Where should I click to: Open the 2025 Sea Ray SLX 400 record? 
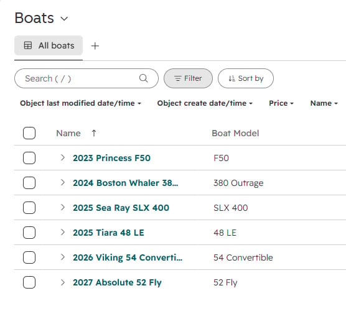[x=121, y=208]
